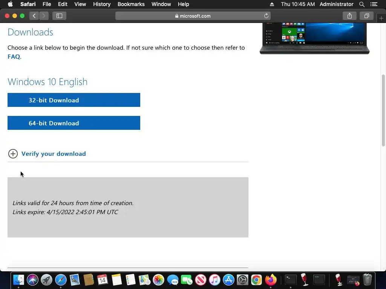This screenshot has width=386, height=289.
Task: Open FaceTime from the Dock
Action: 187,280
